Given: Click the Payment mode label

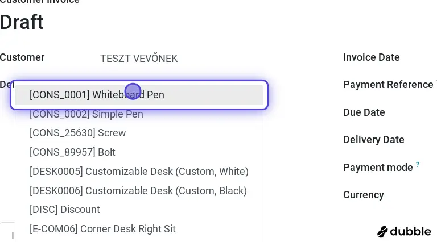Looking at the screenshot, I should (x=378, y=168).
